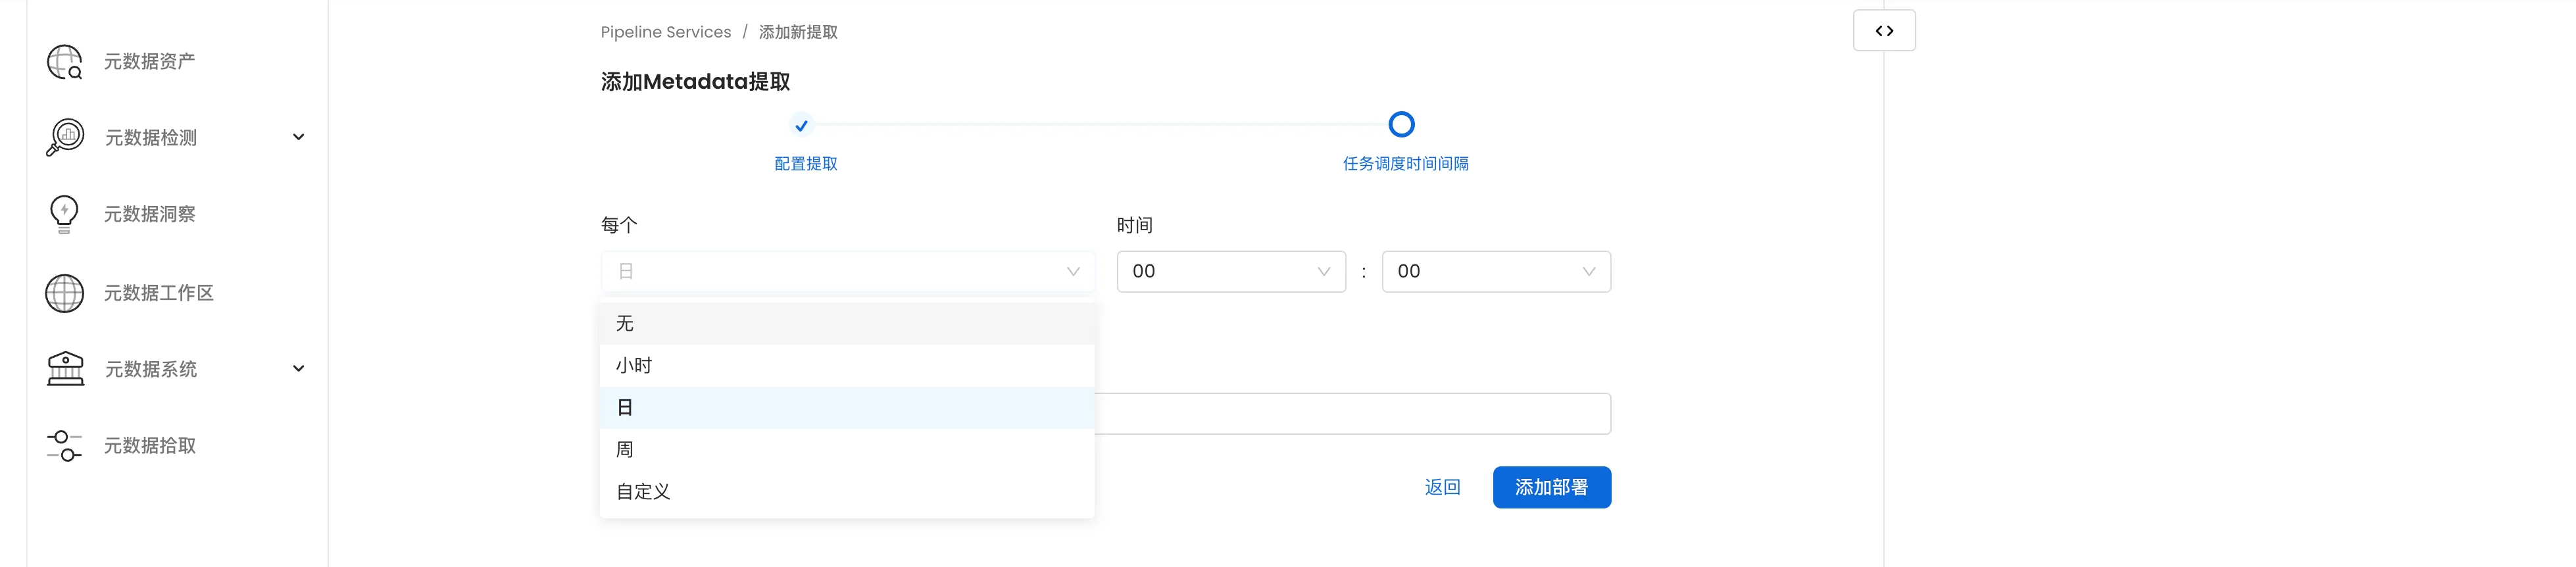Select 无 from the interval list

tap(626, 324)
